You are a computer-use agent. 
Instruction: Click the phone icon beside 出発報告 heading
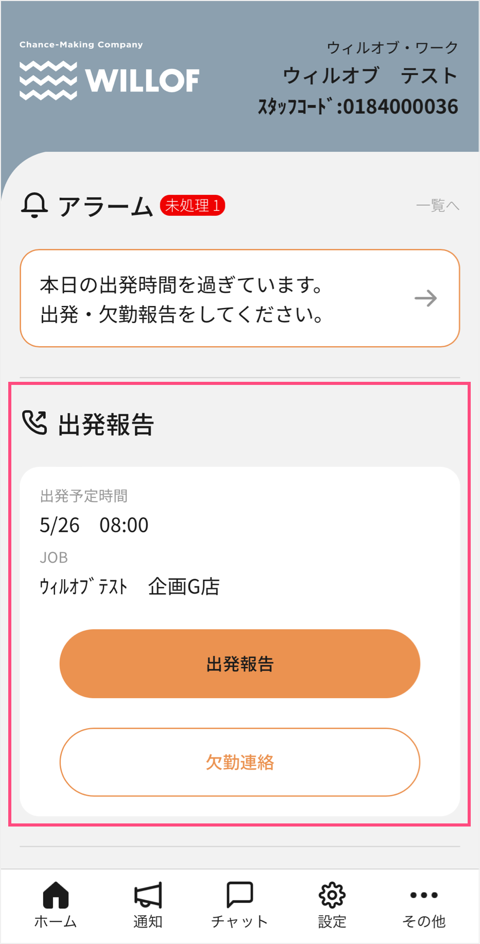[x=35, y=423]
